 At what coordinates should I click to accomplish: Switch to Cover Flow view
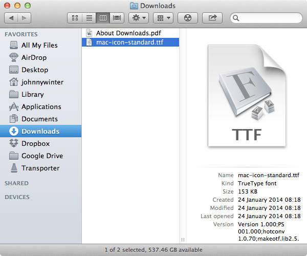(x=117, y=18)
